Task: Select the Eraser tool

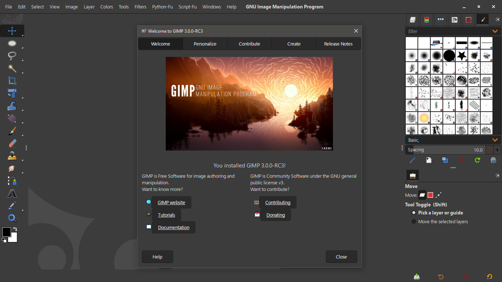Action: [x=12, y=143]
